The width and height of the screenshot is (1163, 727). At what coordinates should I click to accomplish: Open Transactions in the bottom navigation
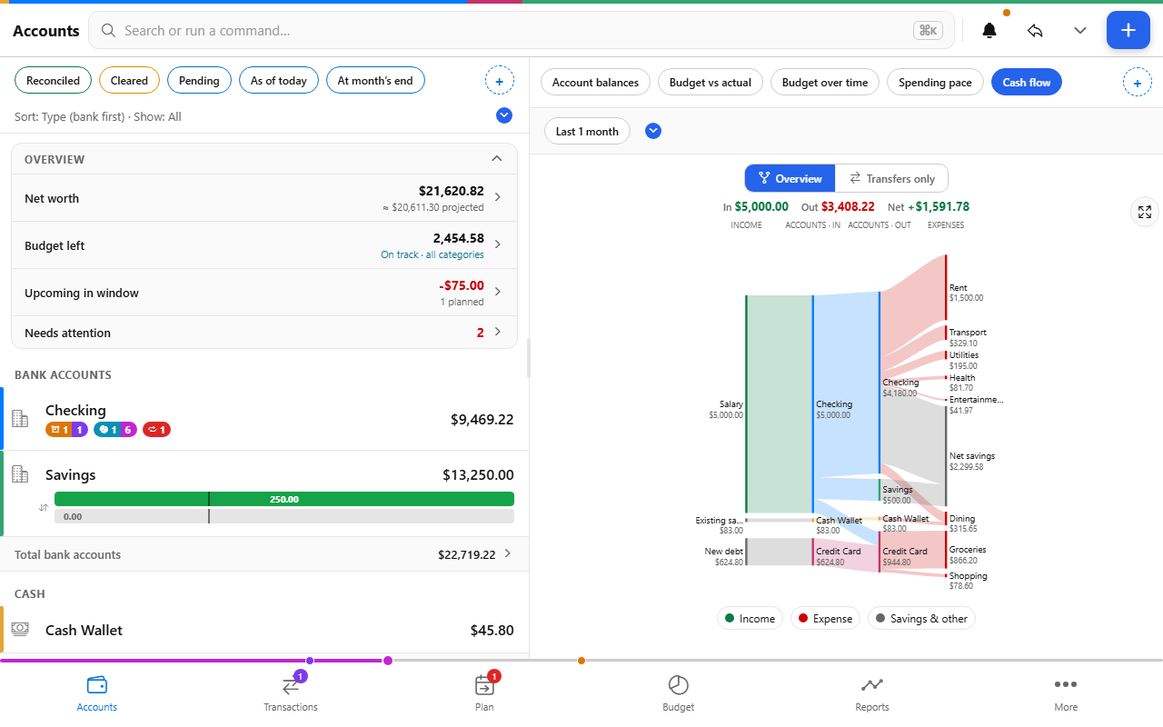pyautogui.click(x=291, y=693)
